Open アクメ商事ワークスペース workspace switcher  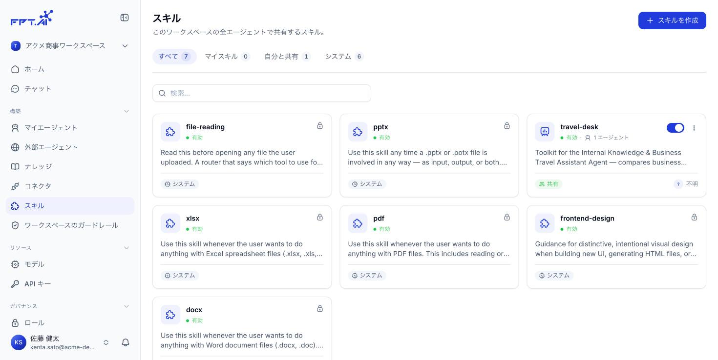point(70,46)
